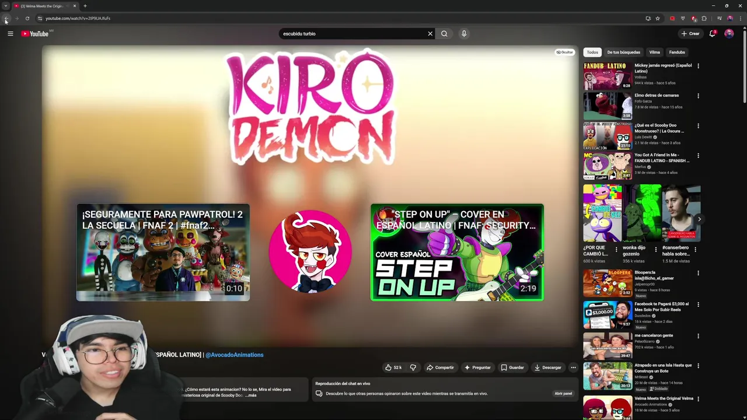
Task: Open the me cancelaron gente thumbnail
Action: (x=607, y=346)
